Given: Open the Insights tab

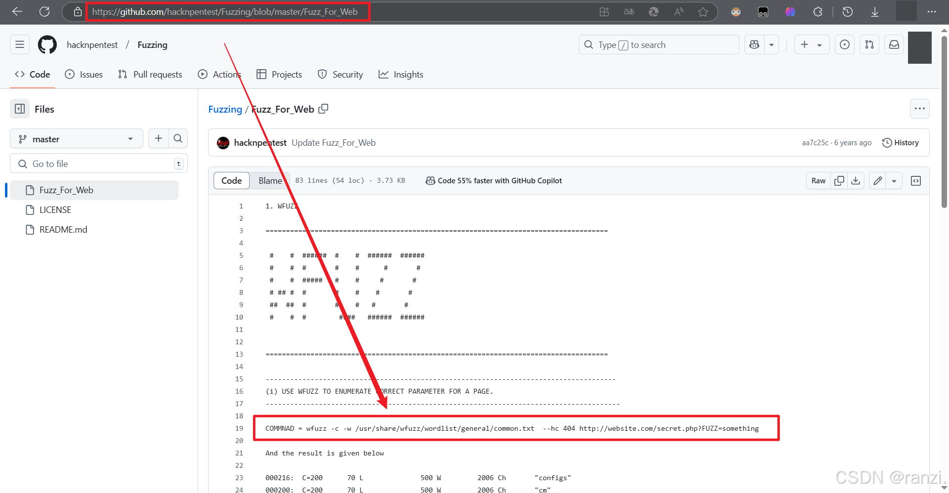Looking at the screenshot, I should (x=401, y=75).
